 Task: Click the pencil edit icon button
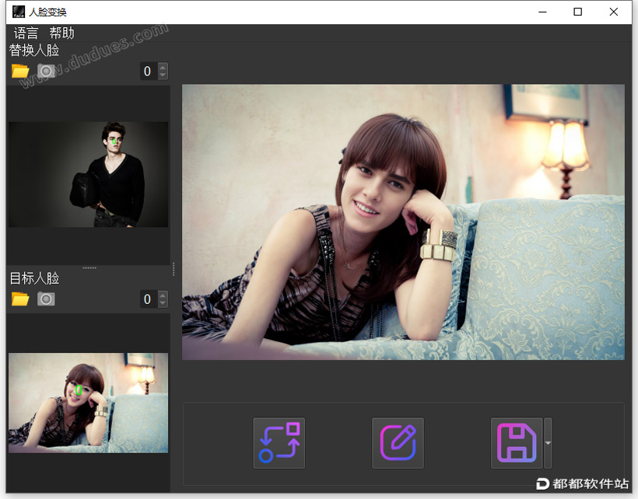(x=398, y=443)
